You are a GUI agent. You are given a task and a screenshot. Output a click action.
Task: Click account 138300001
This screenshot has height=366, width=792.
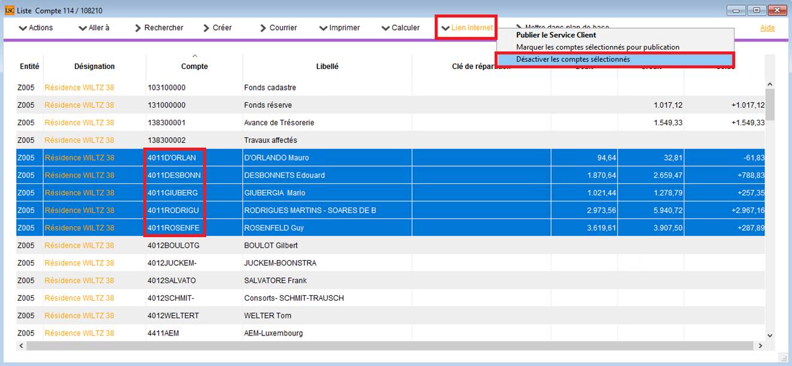[x=167, y=123]
